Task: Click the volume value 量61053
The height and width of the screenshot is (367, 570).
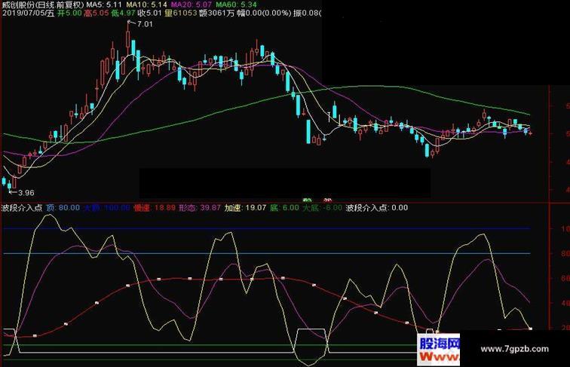Action: [181, 14]
